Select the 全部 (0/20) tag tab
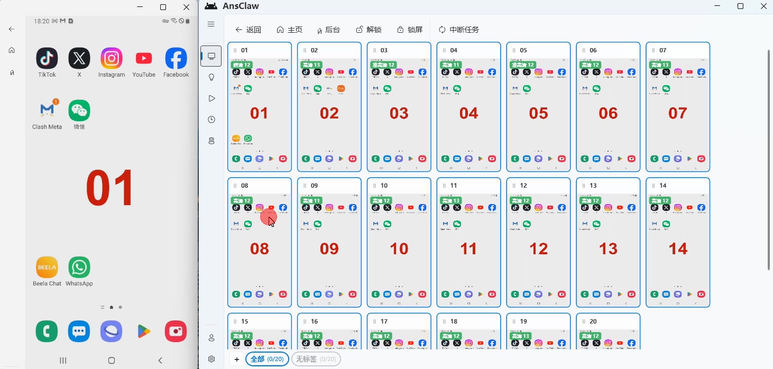The height and width of the screenshot is (369, 773). coord(267,359)
